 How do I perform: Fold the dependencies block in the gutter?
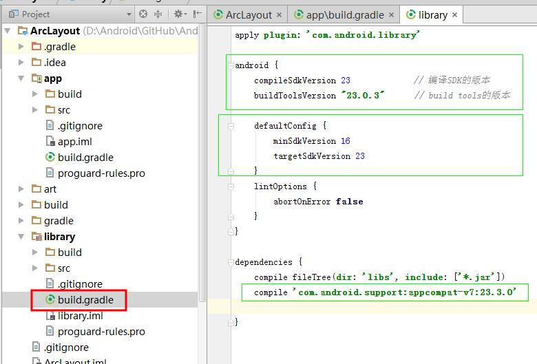[x=231, y=262]
